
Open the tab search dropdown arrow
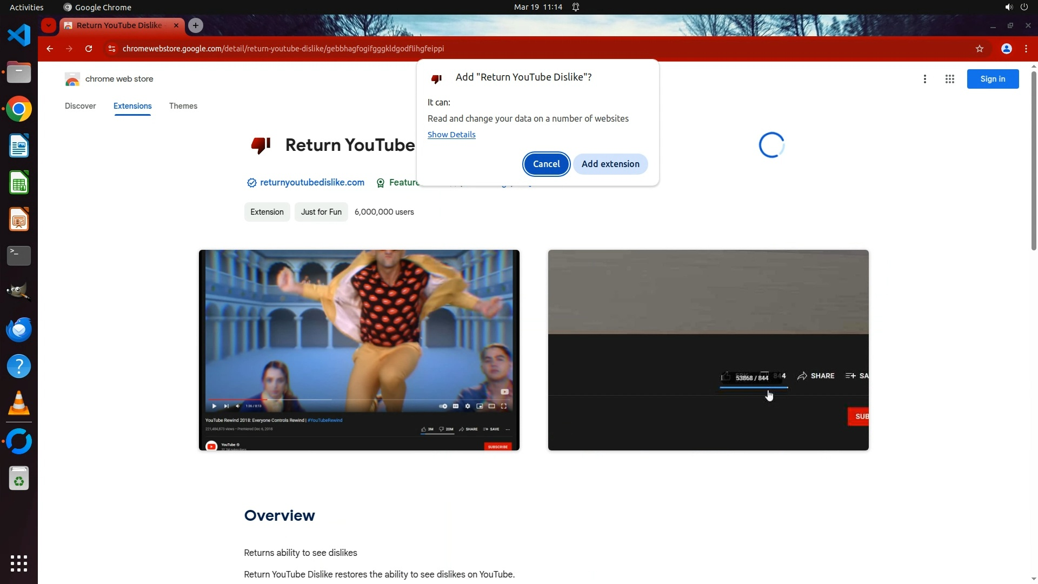(x=49, y=25)
